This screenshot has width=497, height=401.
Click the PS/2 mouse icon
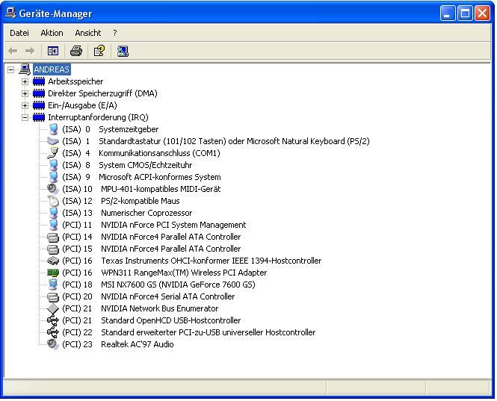click(x=53, y=201)
